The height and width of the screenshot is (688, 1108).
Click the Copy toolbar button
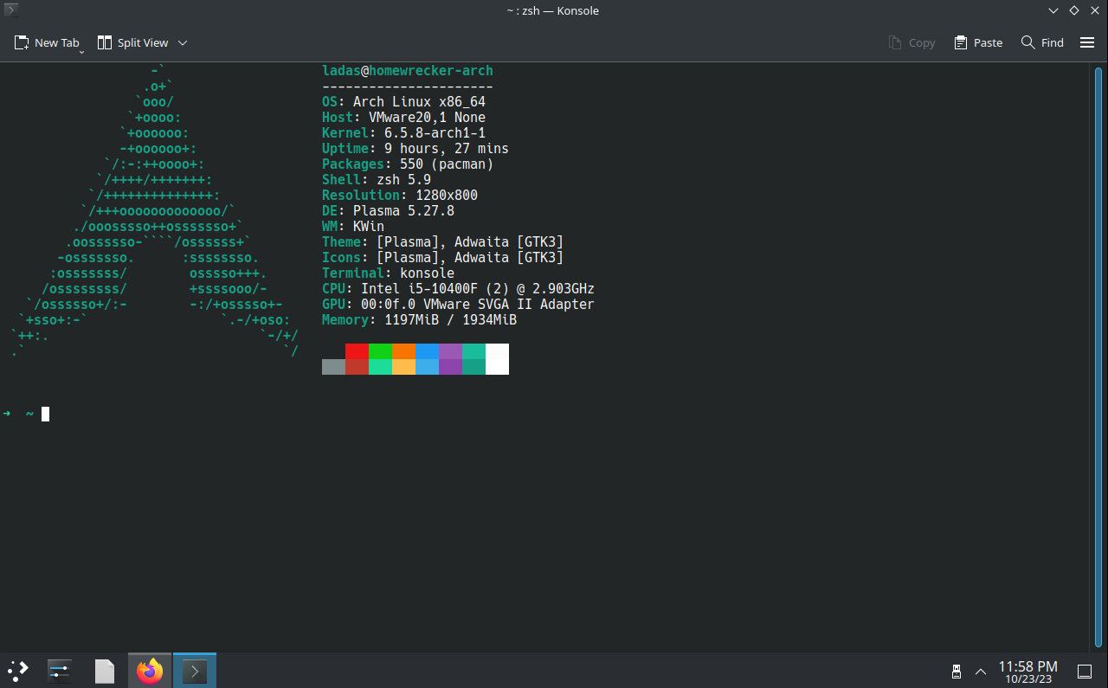pyautogui.click(x=912, y=42)
